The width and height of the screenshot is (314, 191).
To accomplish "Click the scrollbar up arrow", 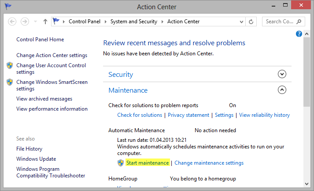I will pyautogui.click(x=307, y=34).
